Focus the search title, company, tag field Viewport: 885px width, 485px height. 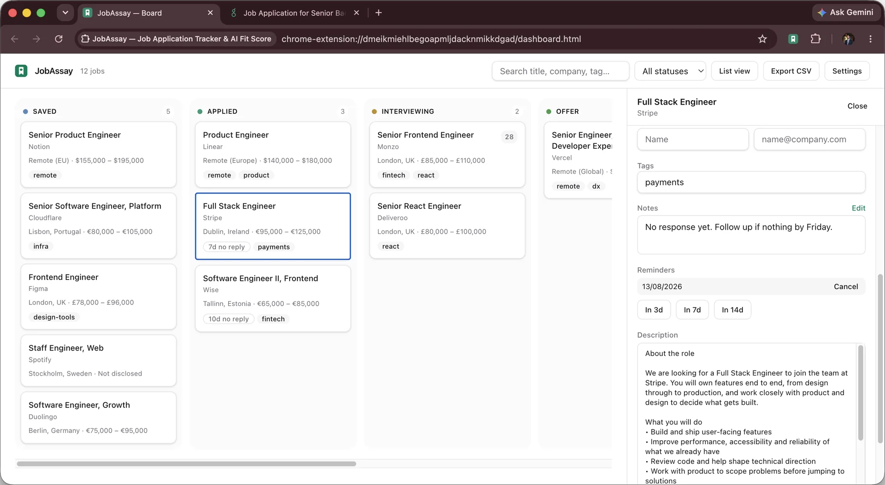click(560, 71)
